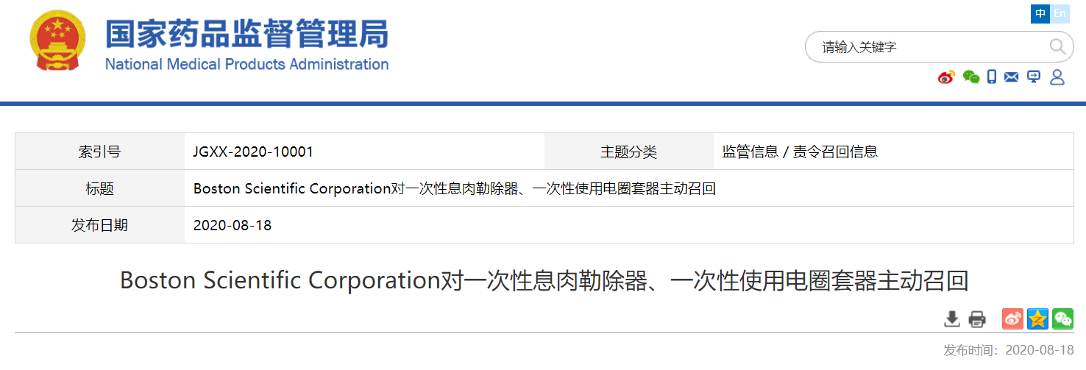Open the mobile phone version icon
1086x370 pixels.
pos(992,77)
